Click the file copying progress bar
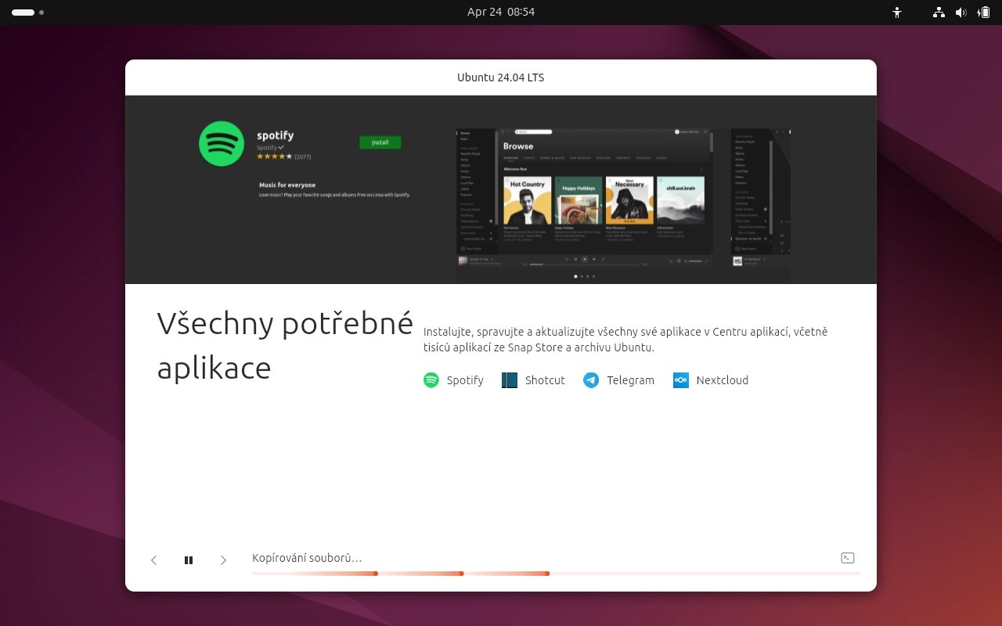Image resolution: width=1002 pixels, height=626 pixels. pyautogui.click(x=557, y=574)
